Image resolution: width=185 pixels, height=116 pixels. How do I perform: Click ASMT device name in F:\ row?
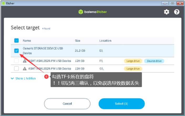[x=50, y=61]
